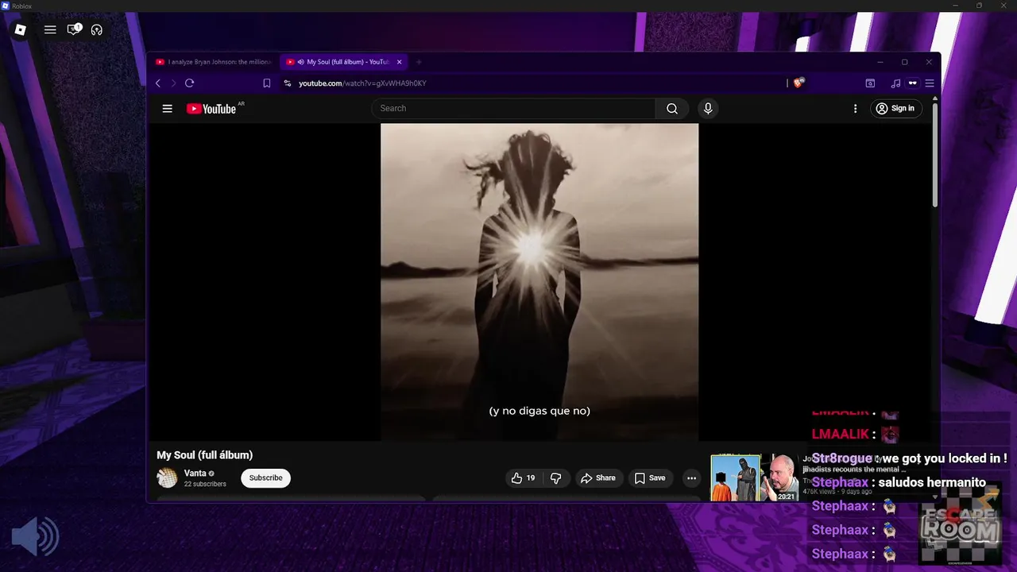Minimize the browser window
The width and height of the screenshot is (1017, 572).
click(880, 62)
